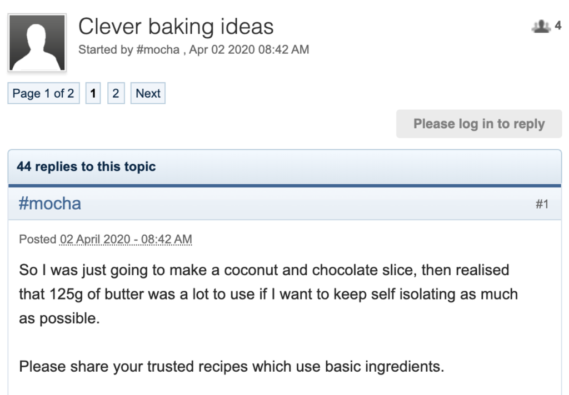569x395 pixels.
Task: Click the "as possible." line in the post
Action: tap(59, 320)
